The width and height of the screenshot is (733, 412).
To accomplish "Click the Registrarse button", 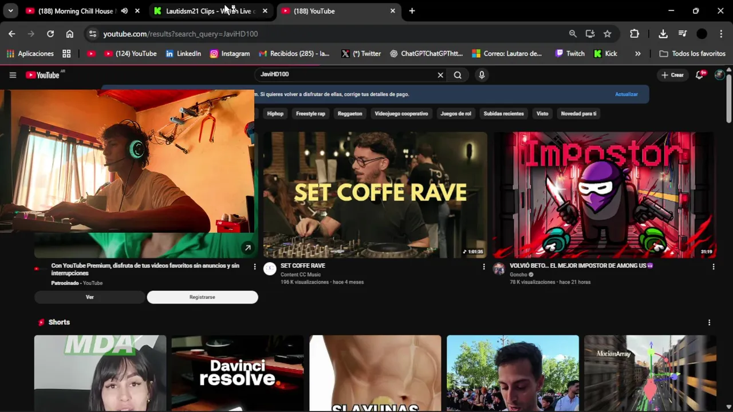I will pyautogui.click(x=202, y=297).
